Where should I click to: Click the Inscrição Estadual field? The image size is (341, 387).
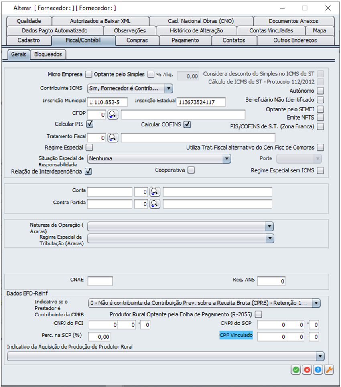pos(201,102)
